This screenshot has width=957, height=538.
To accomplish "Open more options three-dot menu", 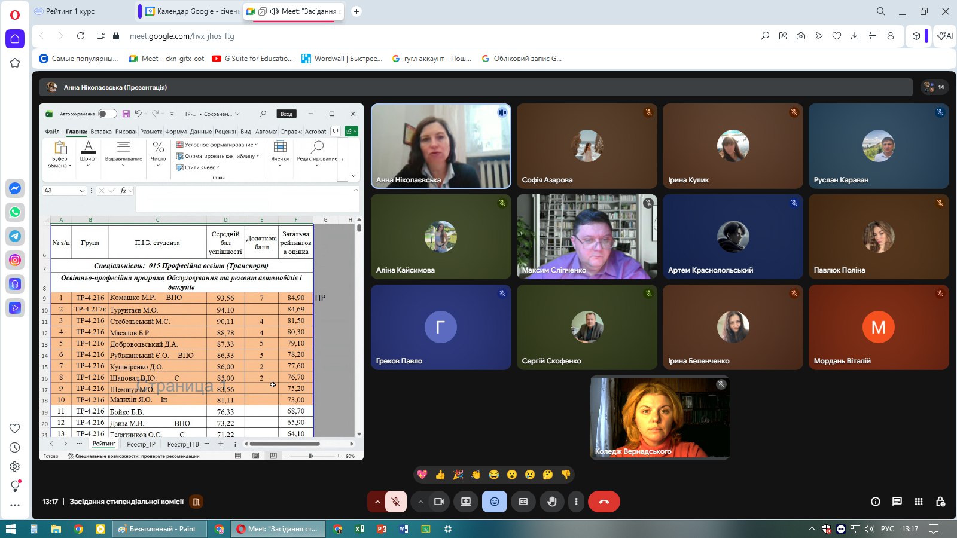I will (x=576, y=502).
